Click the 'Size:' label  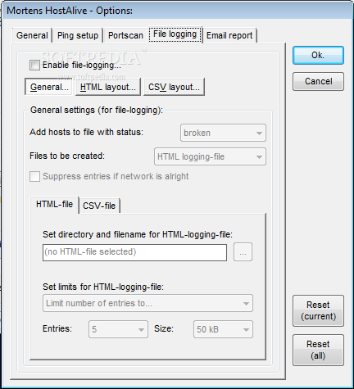164,328
